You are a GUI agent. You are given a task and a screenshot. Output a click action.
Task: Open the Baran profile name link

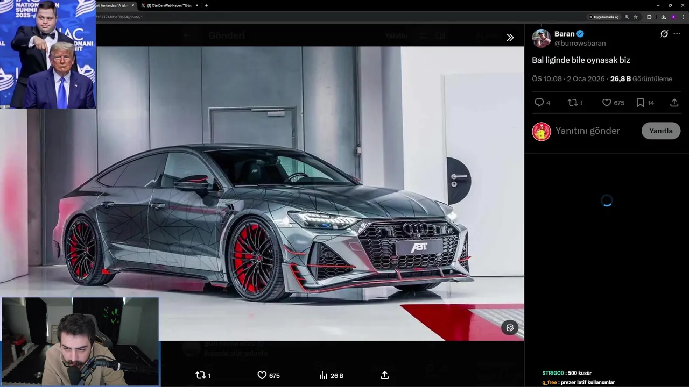(x=565, y=34)
